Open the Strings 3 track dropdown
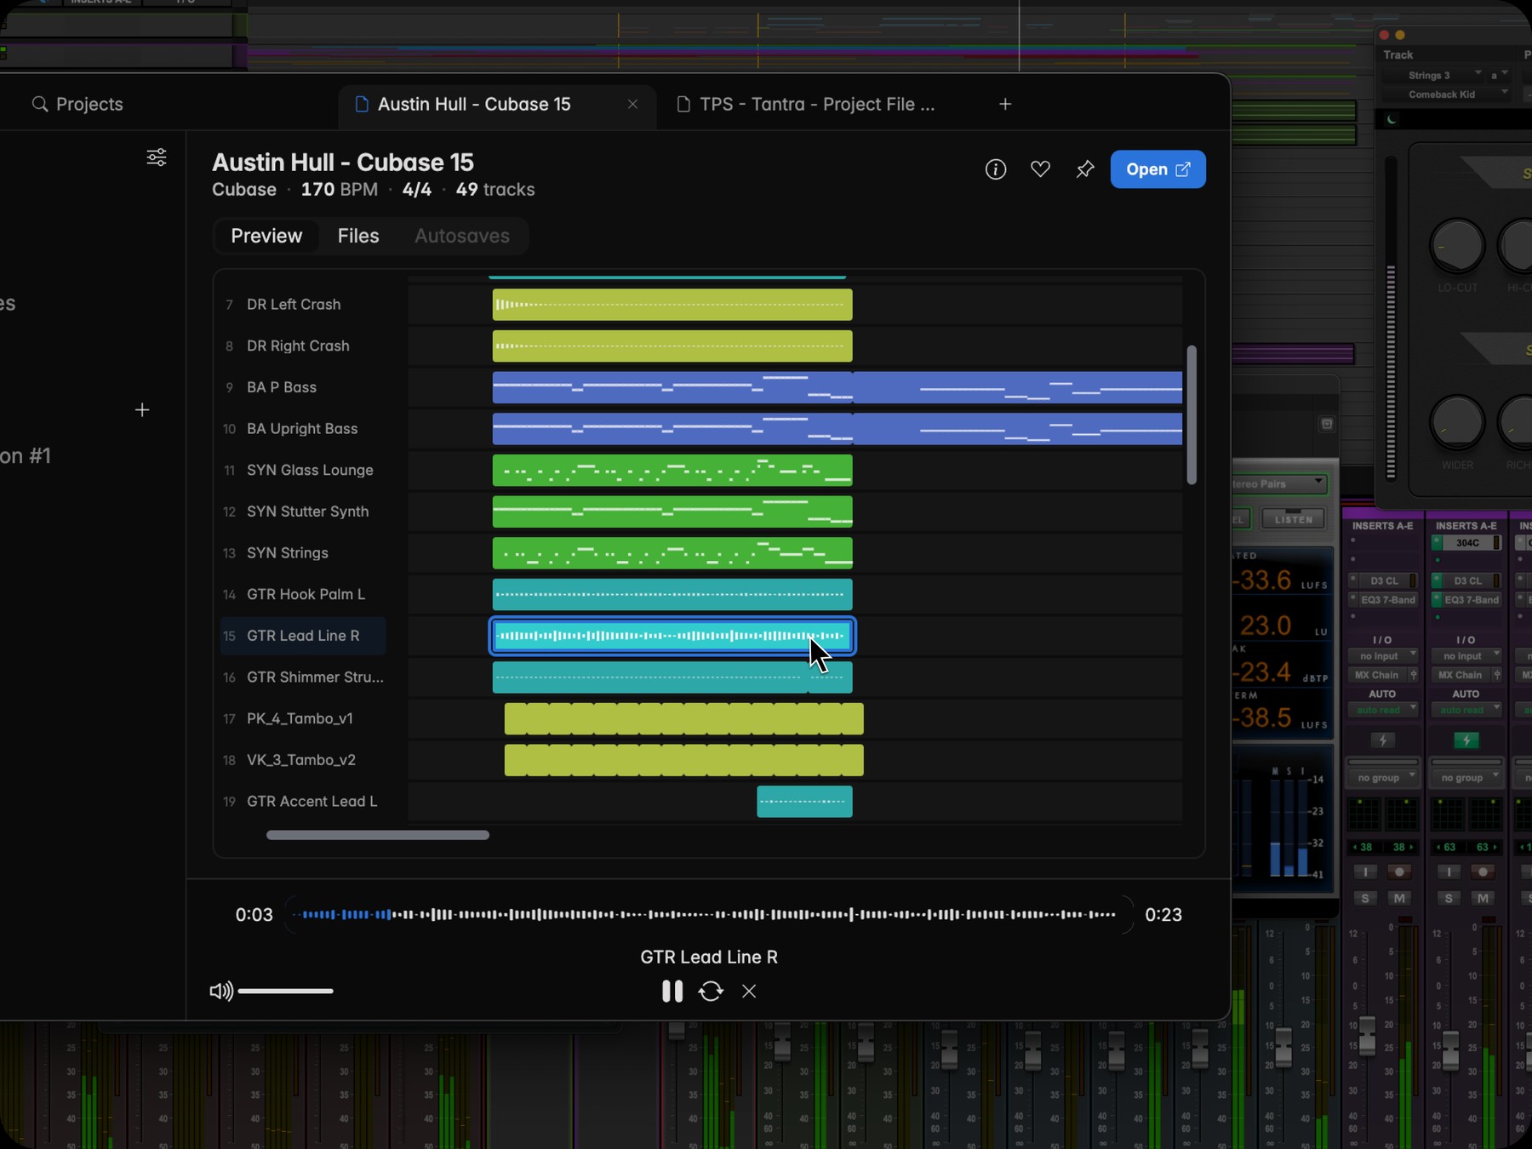Viewport: 1532px width, 1149px height. [x=1432, y=75]
